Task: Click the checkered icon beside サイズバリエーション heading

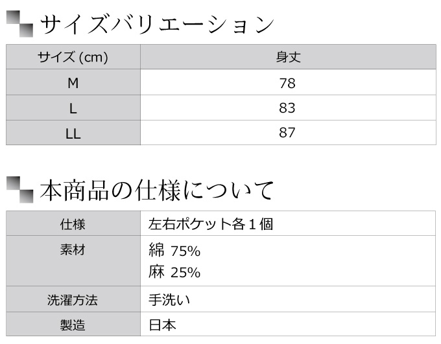Action: (19, 23)
